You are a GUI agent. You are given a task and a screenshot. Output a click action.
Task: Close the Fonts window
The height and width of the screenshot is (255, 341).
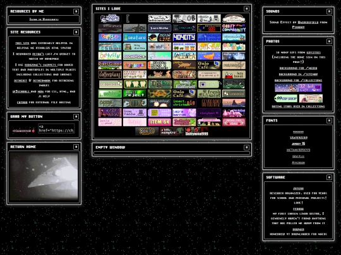pos(329,120)
